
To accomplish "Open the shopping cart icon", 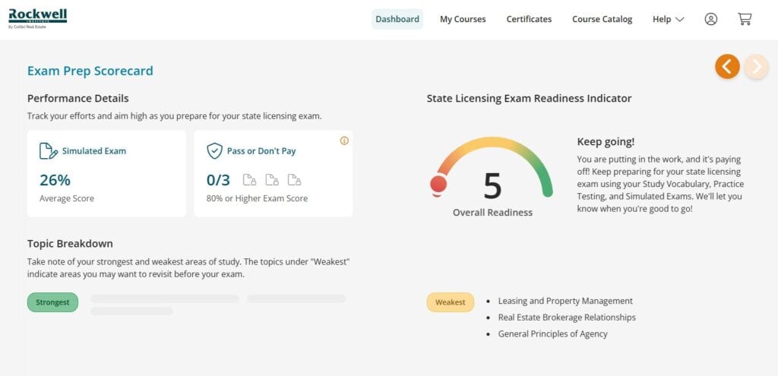I will coord(745,20).
